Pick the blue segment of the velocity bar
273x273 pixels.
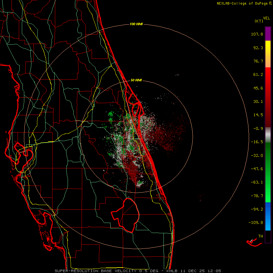[x=268, y=216]
